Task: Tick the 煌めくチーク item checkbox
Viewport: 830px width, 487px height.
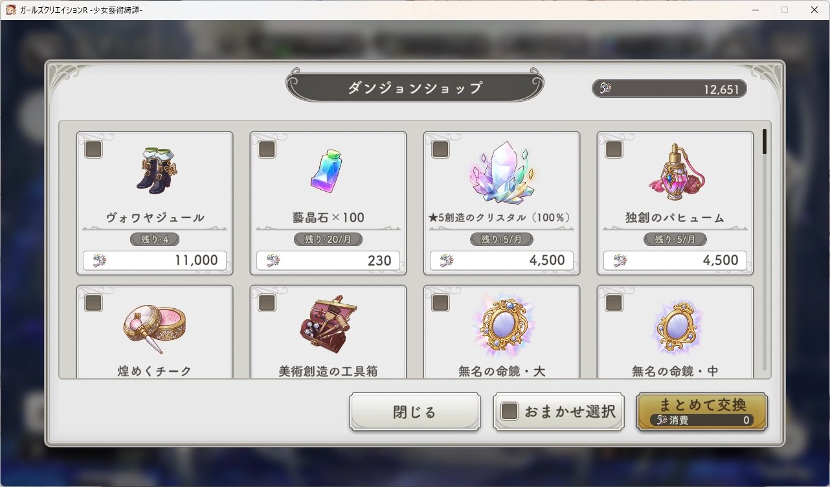Action: (94, 302)
